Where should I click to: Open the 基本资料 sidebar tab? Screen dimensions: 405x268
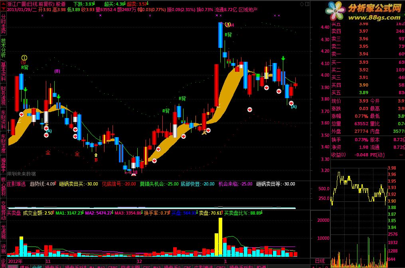click(x=3, y=71)
